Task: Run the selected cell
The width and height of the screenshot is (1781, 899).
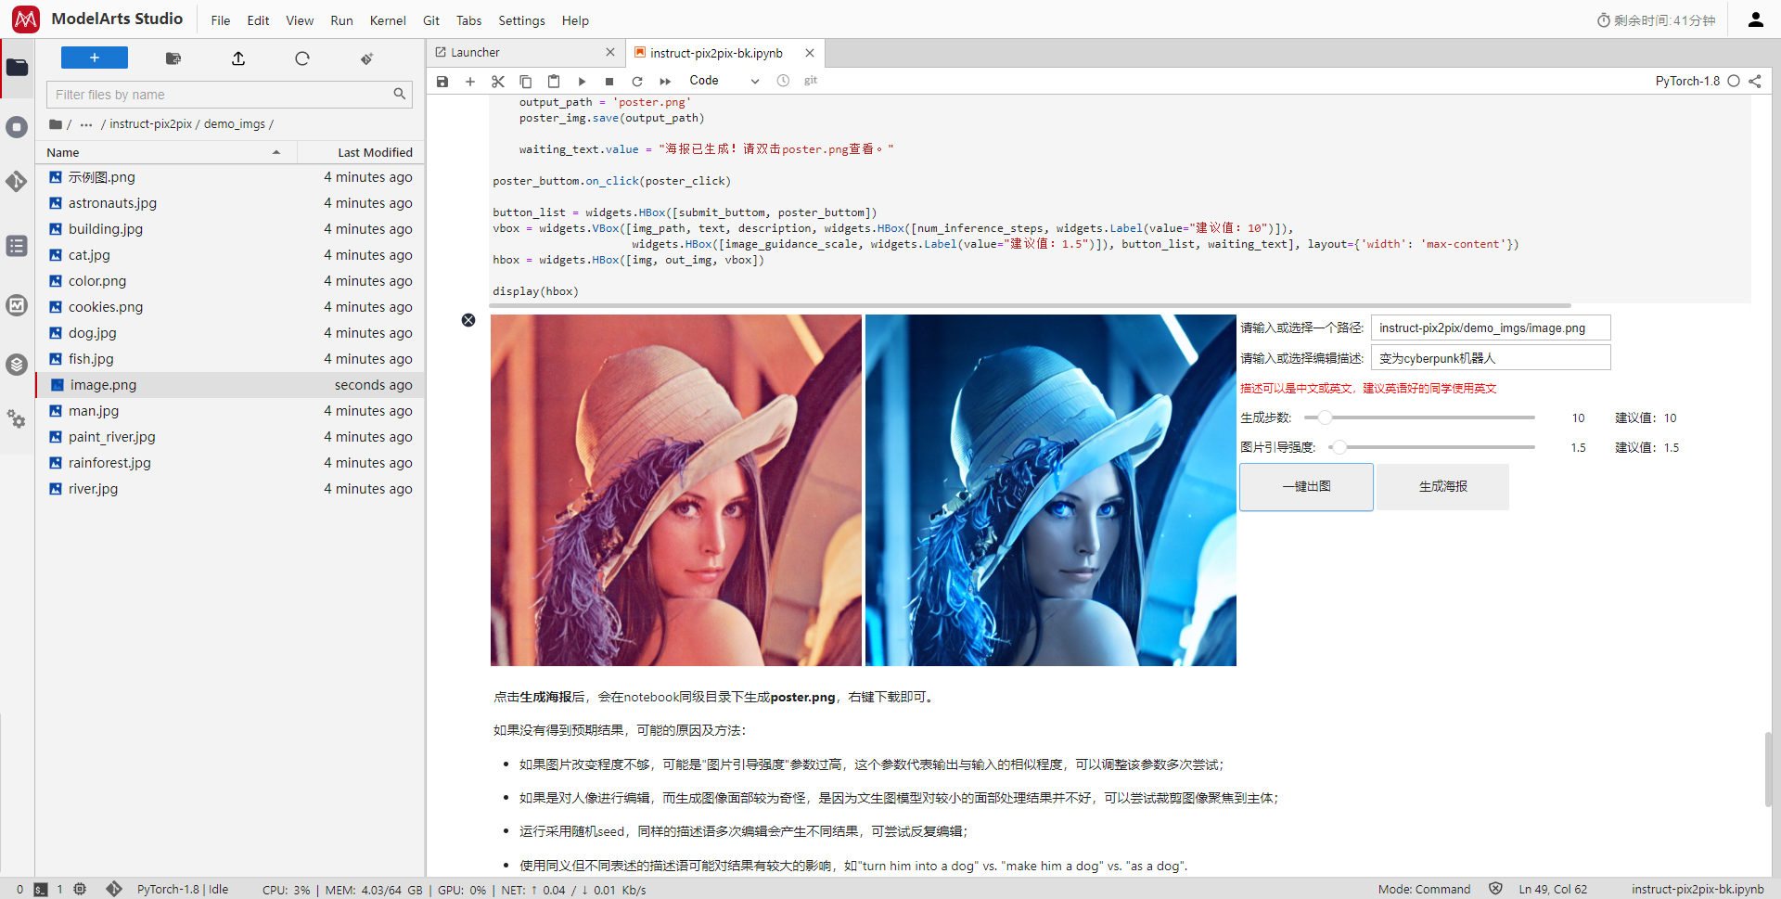Action: coord(582,82)
